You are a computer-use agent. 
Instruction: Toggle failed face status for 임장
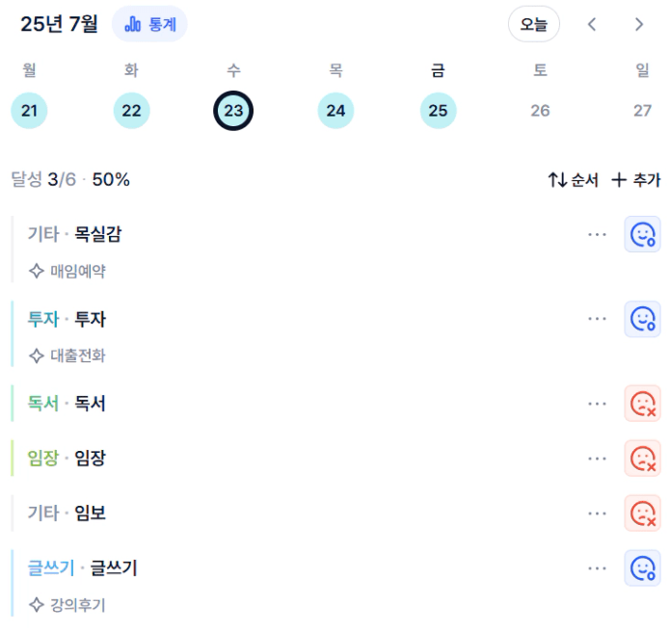(x=643, y=459)
